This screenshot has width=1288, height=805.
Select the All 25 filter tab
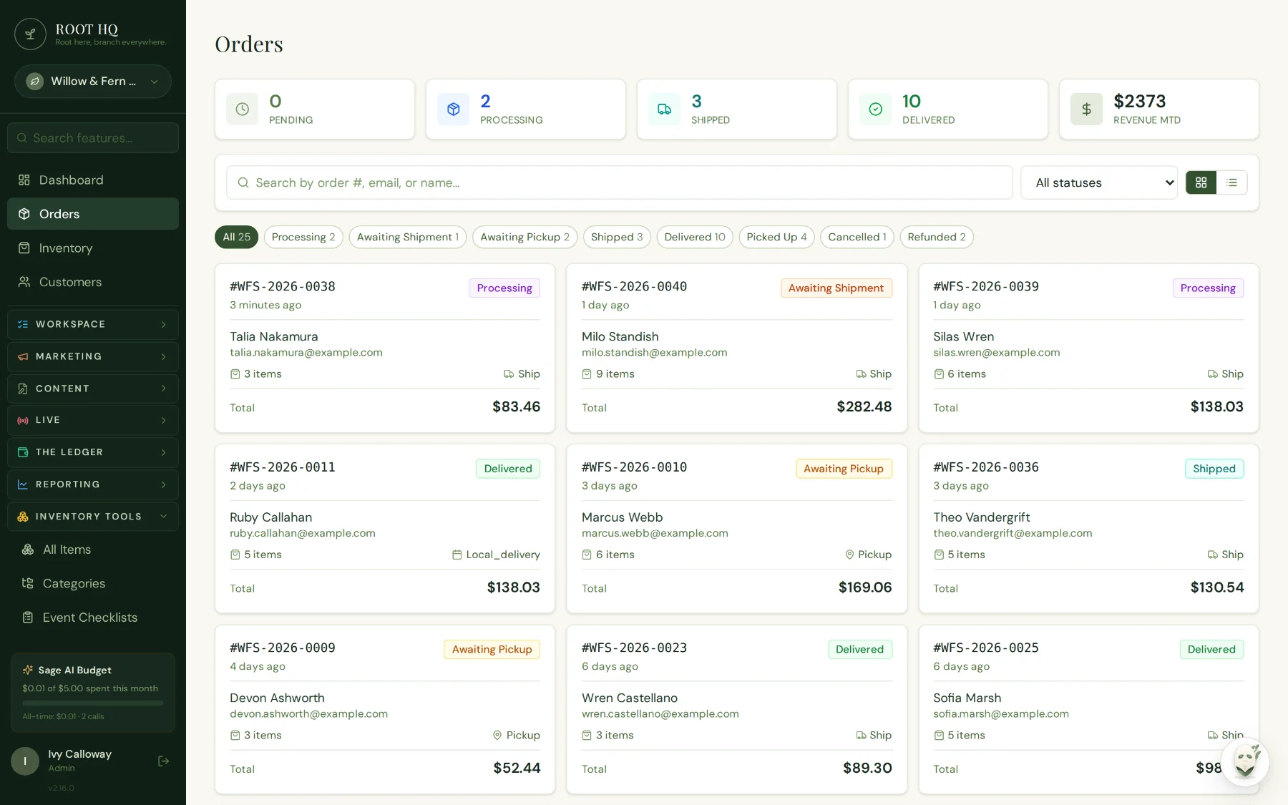[x=236, y=238]
